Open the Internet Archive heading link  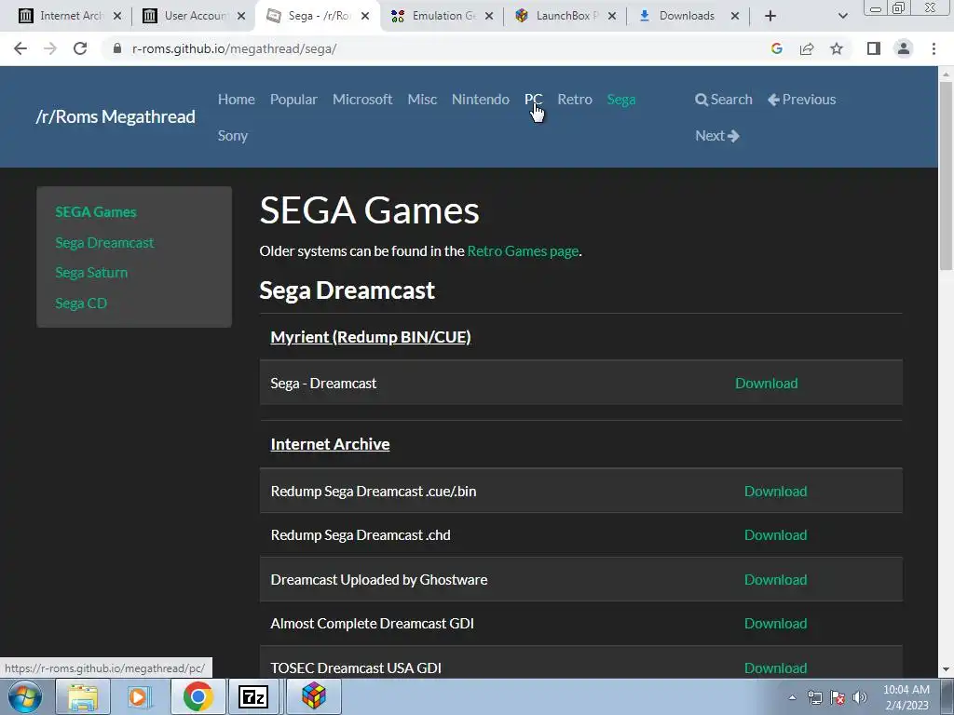330,444
